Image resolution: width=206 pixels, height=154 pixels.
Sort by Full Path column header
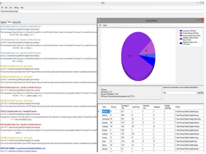pyautogui.click(x=189, y=107)
